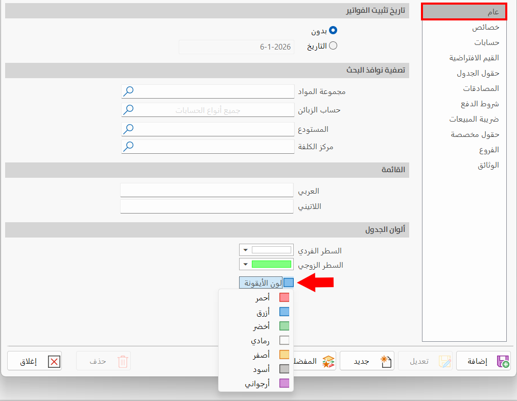Open the عام sidebar tab
Image resolution: width=517 pixels, height=401 pixels.
tap(464, 12)
